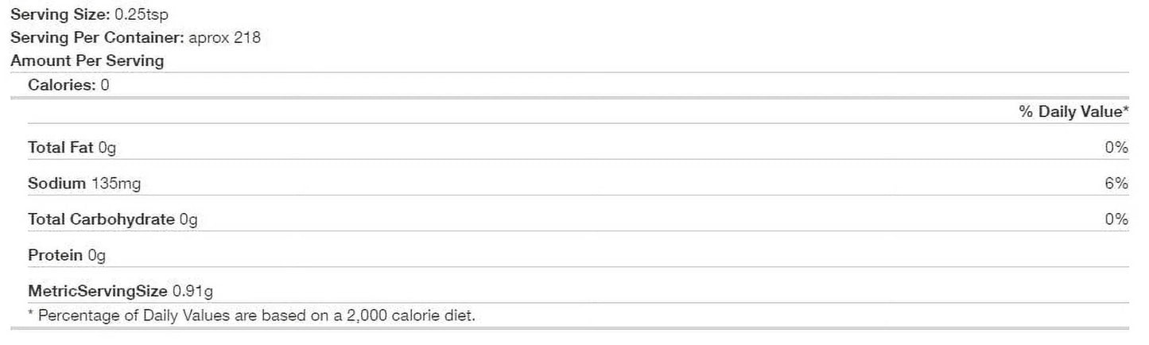Click the MetricServingSize label
The width and height of the screenshot is (1149, 345).
point(98,291)
